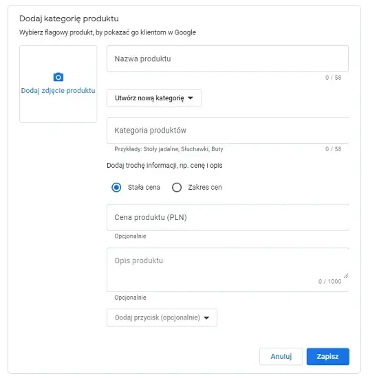Click into the 'Opis produktu' text area
The height and width of the screenshot is (378, 368).
228,270
